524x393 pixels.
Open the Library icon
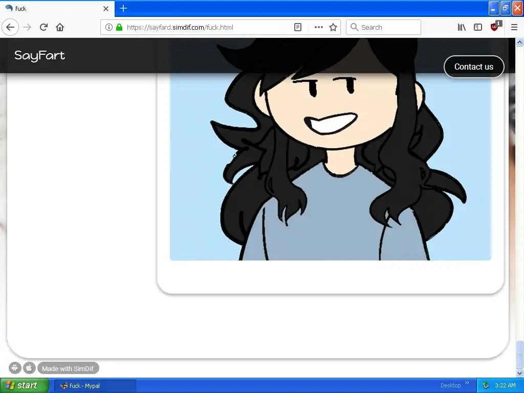click(x=462, y=27)
